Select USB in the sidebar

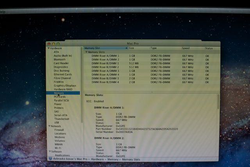click(x=57, y=123)
